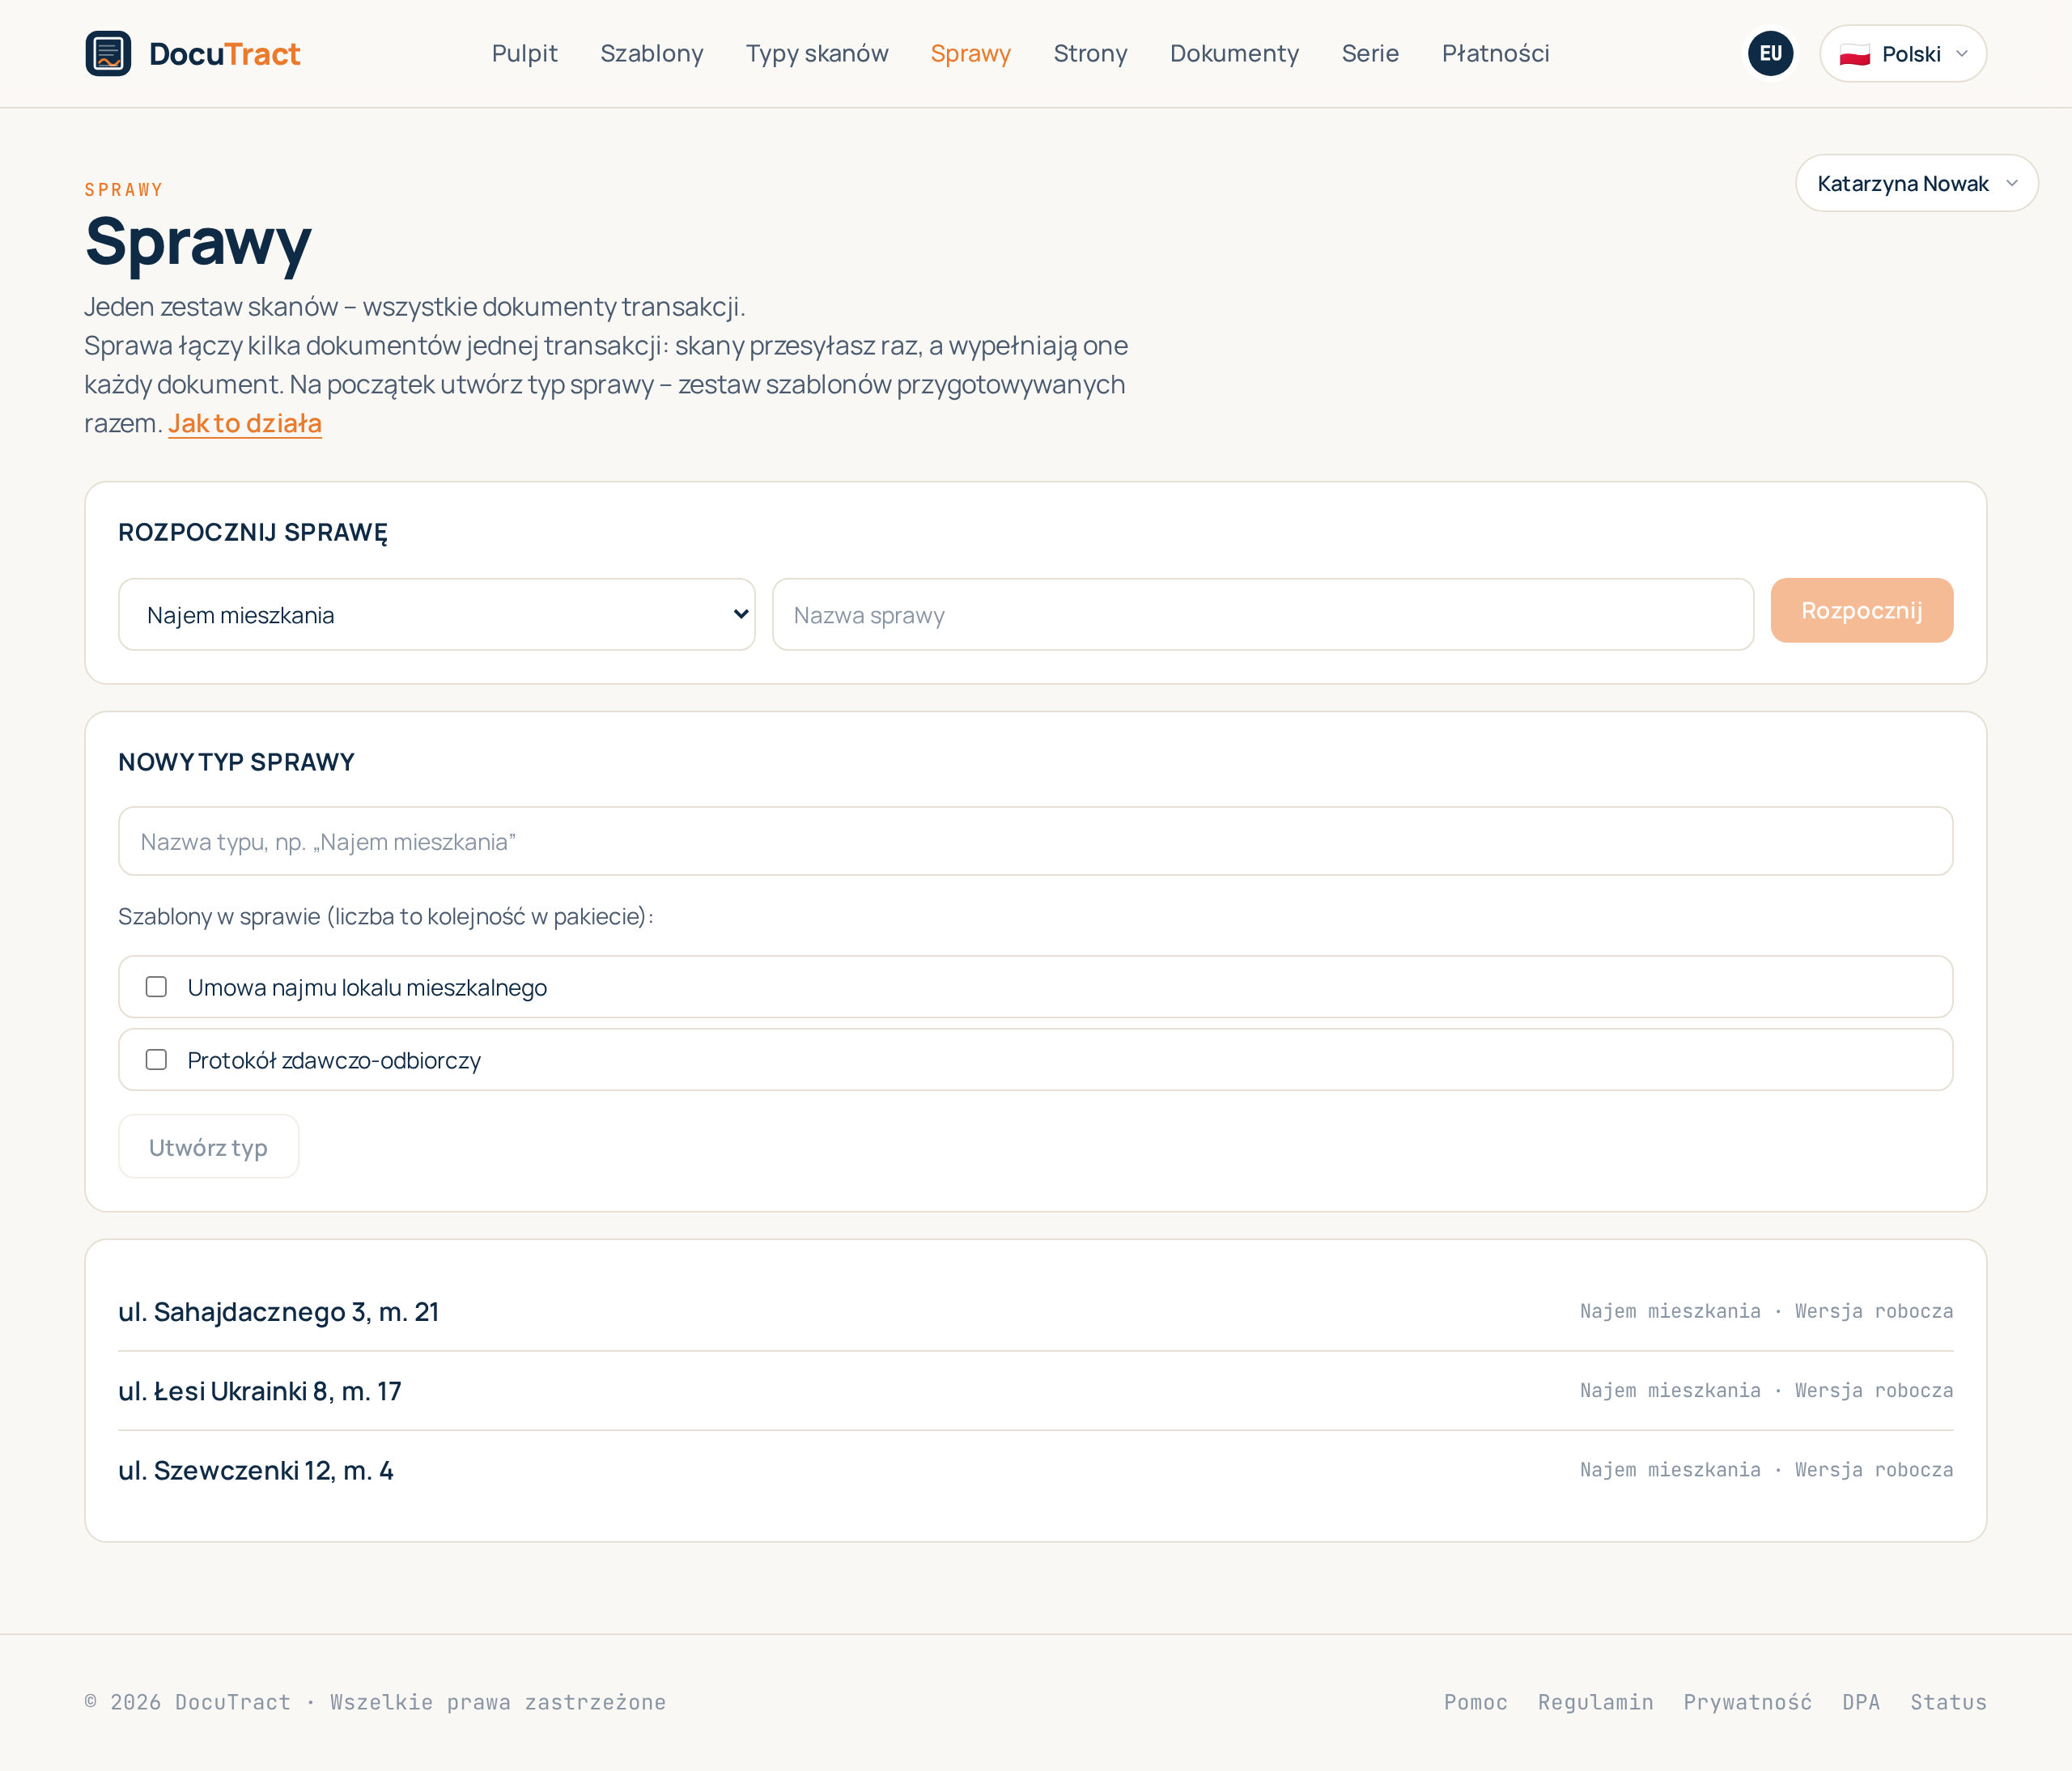Check Protokół zdawczo-odbiorczy checkbox
Viewport: 2072px width, 1771px height.
point(156,1060)
